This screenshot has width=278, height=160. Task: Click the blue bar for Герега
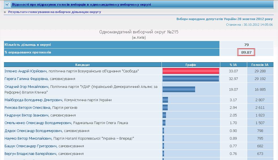pos(191,79)
